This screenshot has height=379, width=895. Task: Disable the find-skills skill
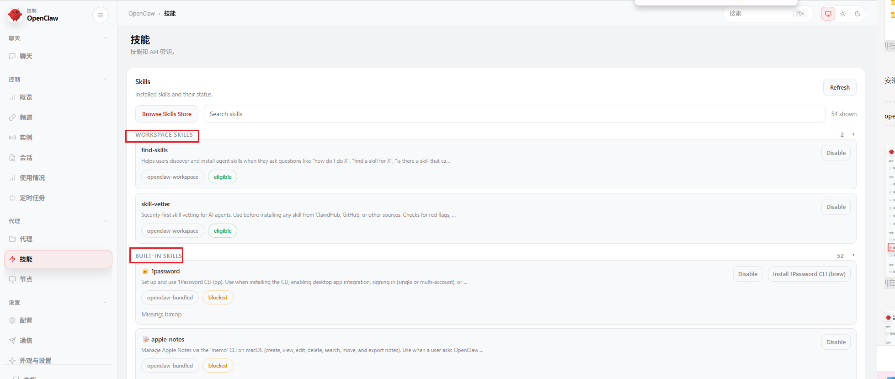click(836, 153)
